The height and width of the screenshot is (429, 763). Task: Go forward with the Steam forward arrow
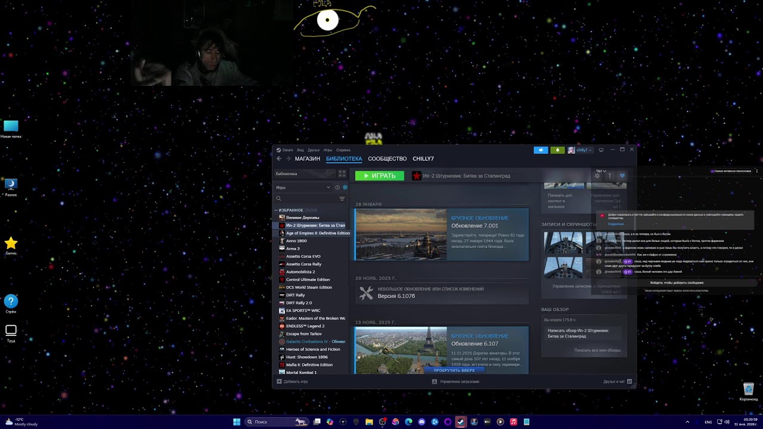tap(289, 158)
